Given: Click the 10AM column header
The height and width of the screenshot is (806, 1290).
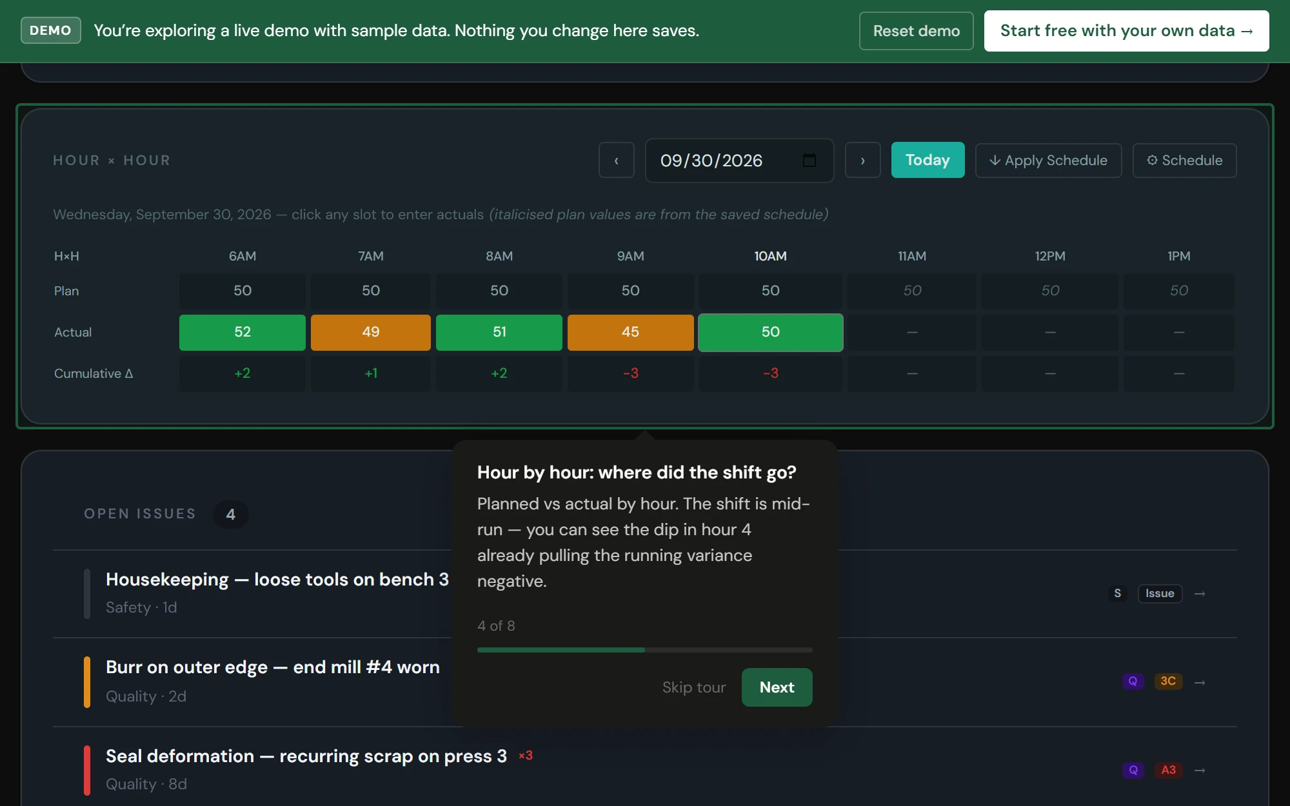Looking at the screenshot, I should tap(771, 256).
